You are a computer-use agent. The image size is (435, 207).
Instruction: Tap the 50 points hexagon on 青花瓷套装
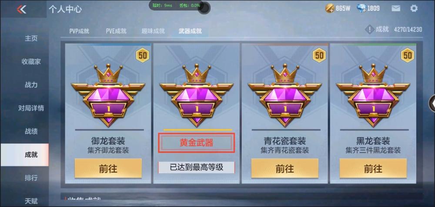pyautogui.click(x=319, y=56)
